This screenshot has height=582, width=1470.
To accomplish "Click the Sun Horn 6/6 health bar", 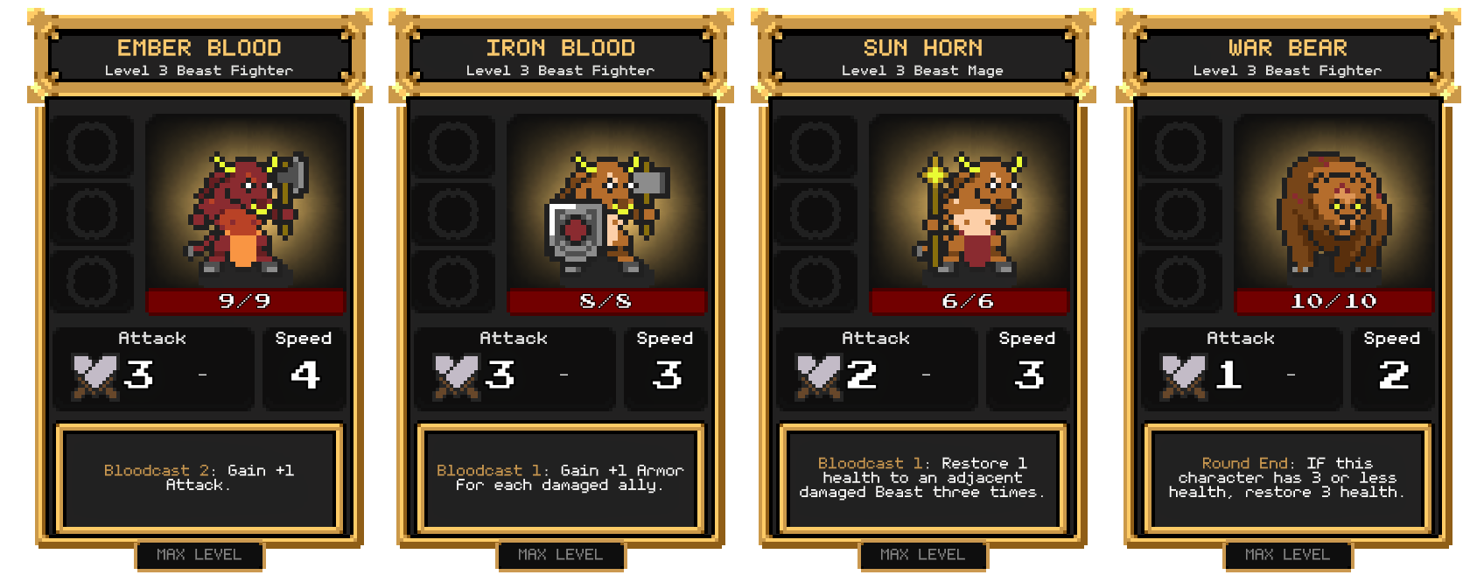I will tap(969, 301).
